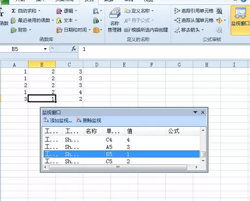Click the Watch Window scroll-left arrow
Image resolution: width=250 pixels, height=201 pixels.
(x=46, y=167)
